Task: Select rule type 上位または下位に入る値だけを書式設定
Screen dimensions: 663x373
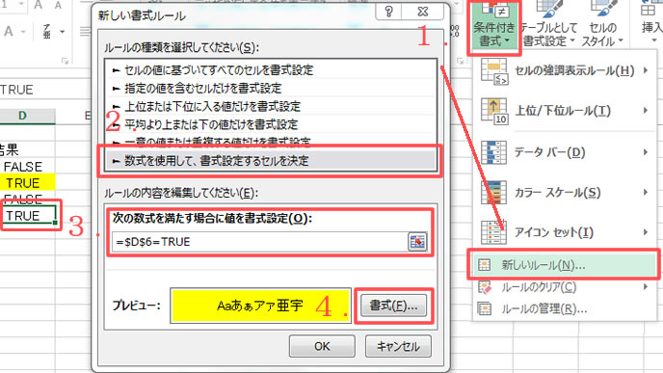Action: (271, 106)
